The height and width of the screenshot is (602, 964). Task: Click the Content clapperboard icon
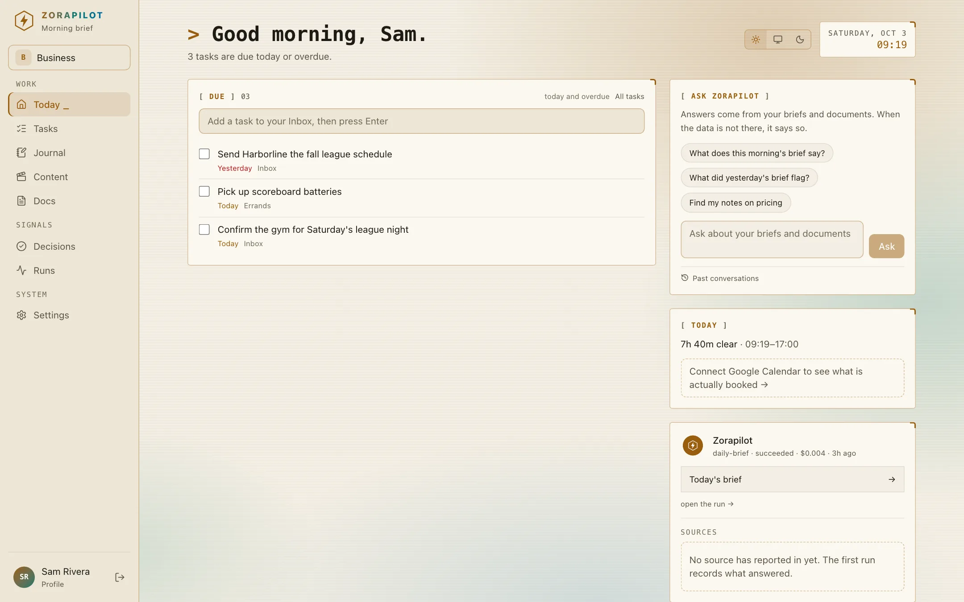tap(21, 177)
